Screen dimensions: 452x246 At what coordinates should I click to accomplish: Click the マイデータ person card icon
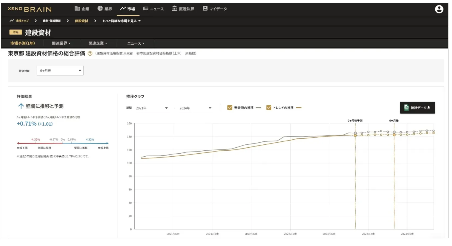coord(205,8)
